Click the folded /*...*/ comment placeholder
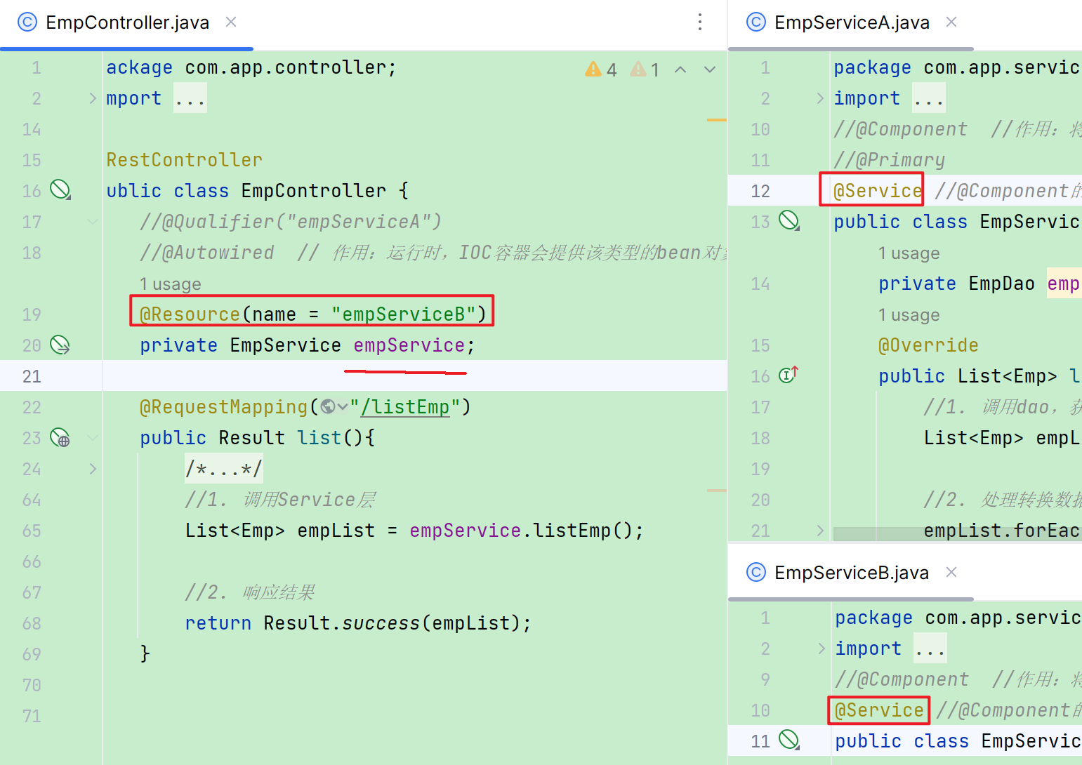The image size is (1082, 765). (x=224, y=469)
